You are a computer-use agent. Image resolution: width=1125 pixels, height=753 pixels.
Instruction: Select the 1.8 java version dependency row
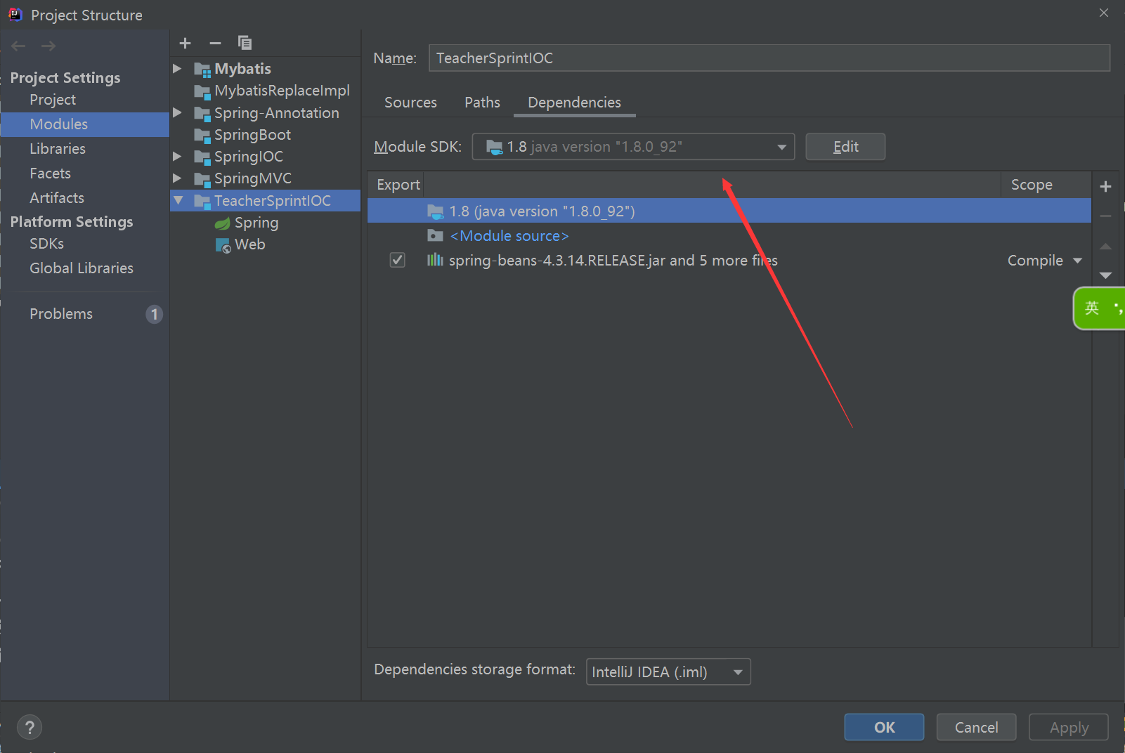[729, 211]
